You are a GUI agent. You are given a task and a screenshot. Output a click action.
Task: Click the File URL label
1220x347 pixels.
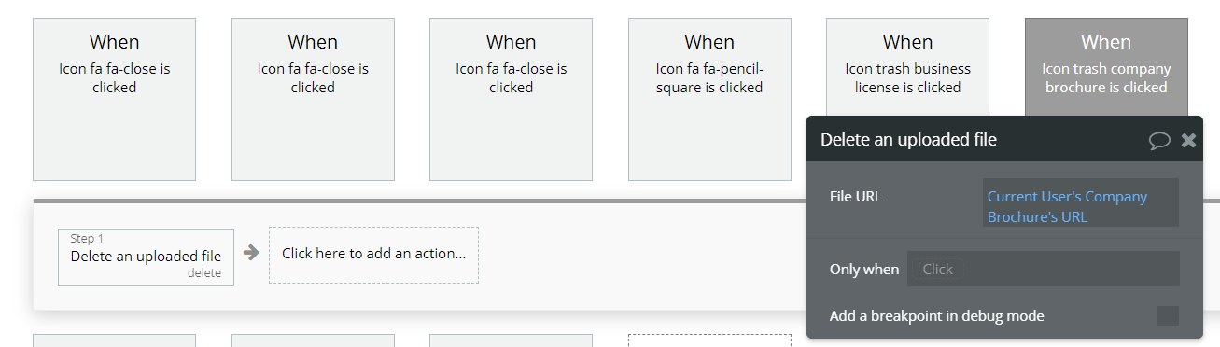[x=855, y=197]
